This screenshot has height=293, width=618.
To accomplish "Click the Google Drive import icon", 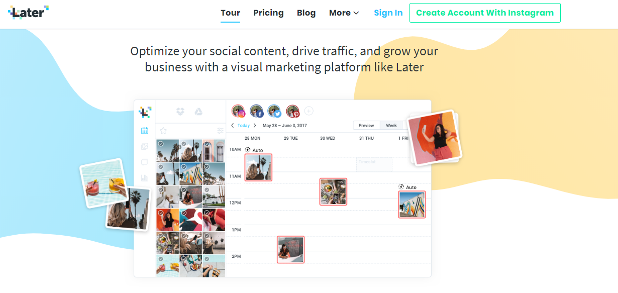I will pos(198,112).
